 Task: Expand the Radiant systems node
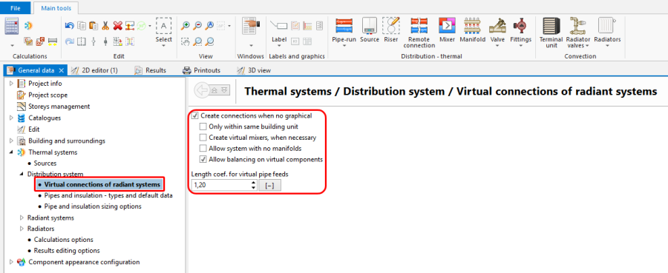tap(22, 218)
